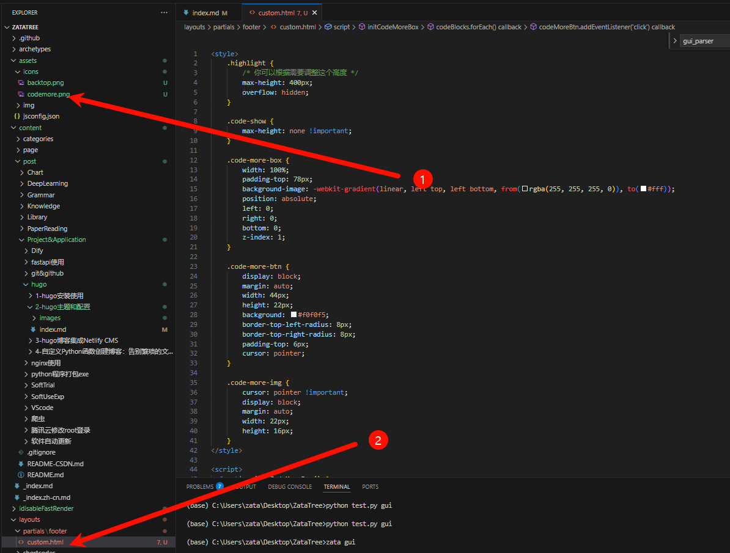Screen dimensions: 730x553
Task: Collapse the layouts folder
Action: tap(14, 519)
